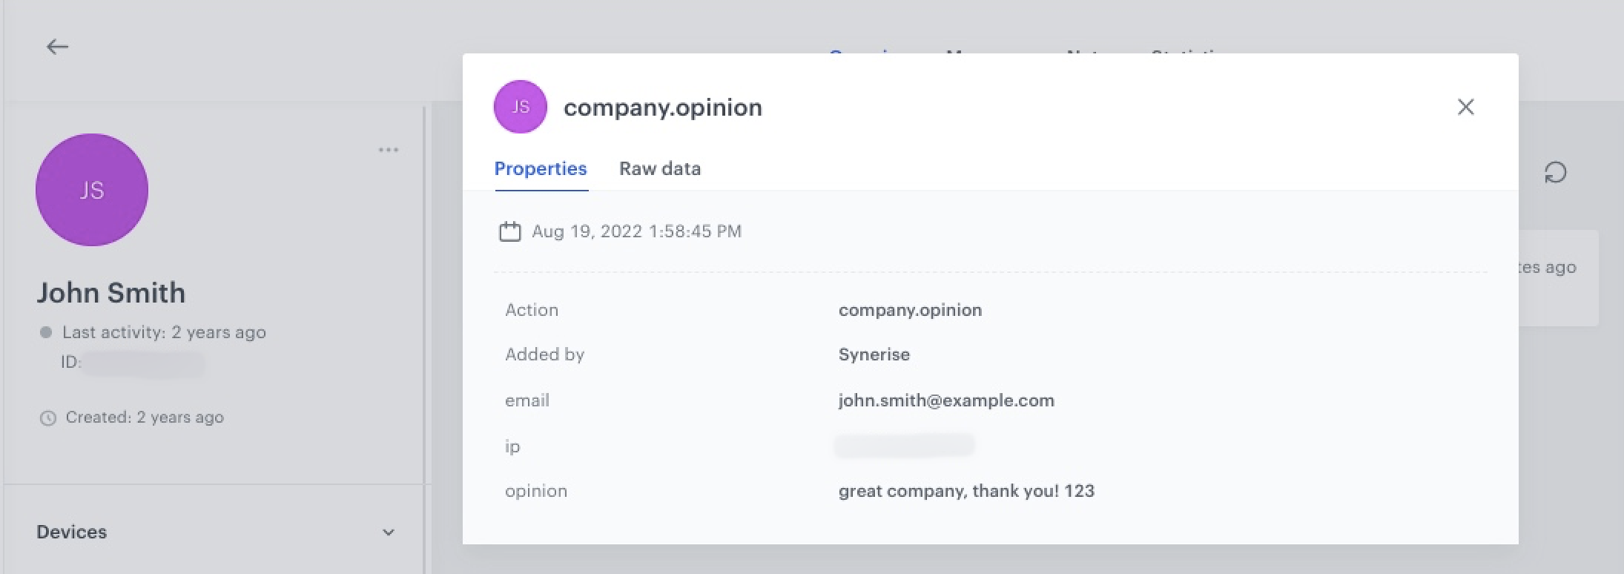Click the blurred ip value
The height and width of the screenshot is (574, 1624).
[x=905, y=446]
